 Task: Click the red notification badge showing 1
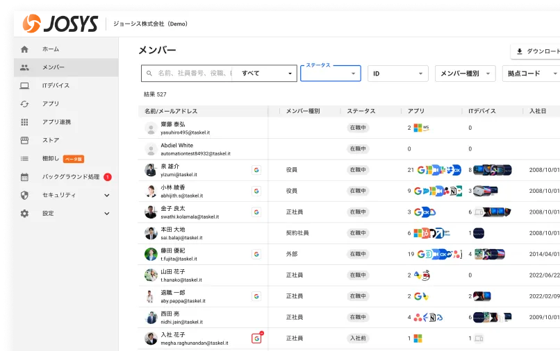pos(108,177)
